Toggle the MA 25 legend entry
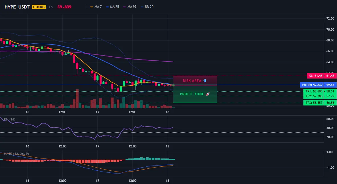 pos(112,7)
